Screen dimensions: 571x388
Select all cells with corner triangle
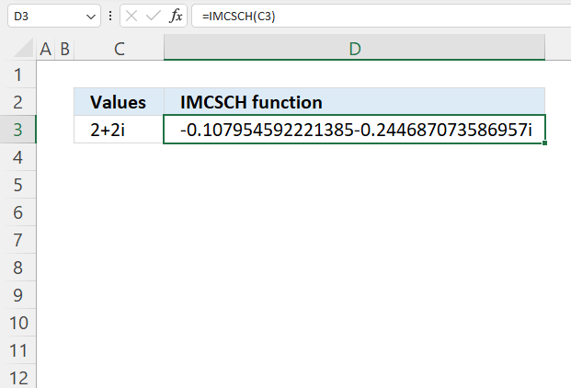coord(23,48)
